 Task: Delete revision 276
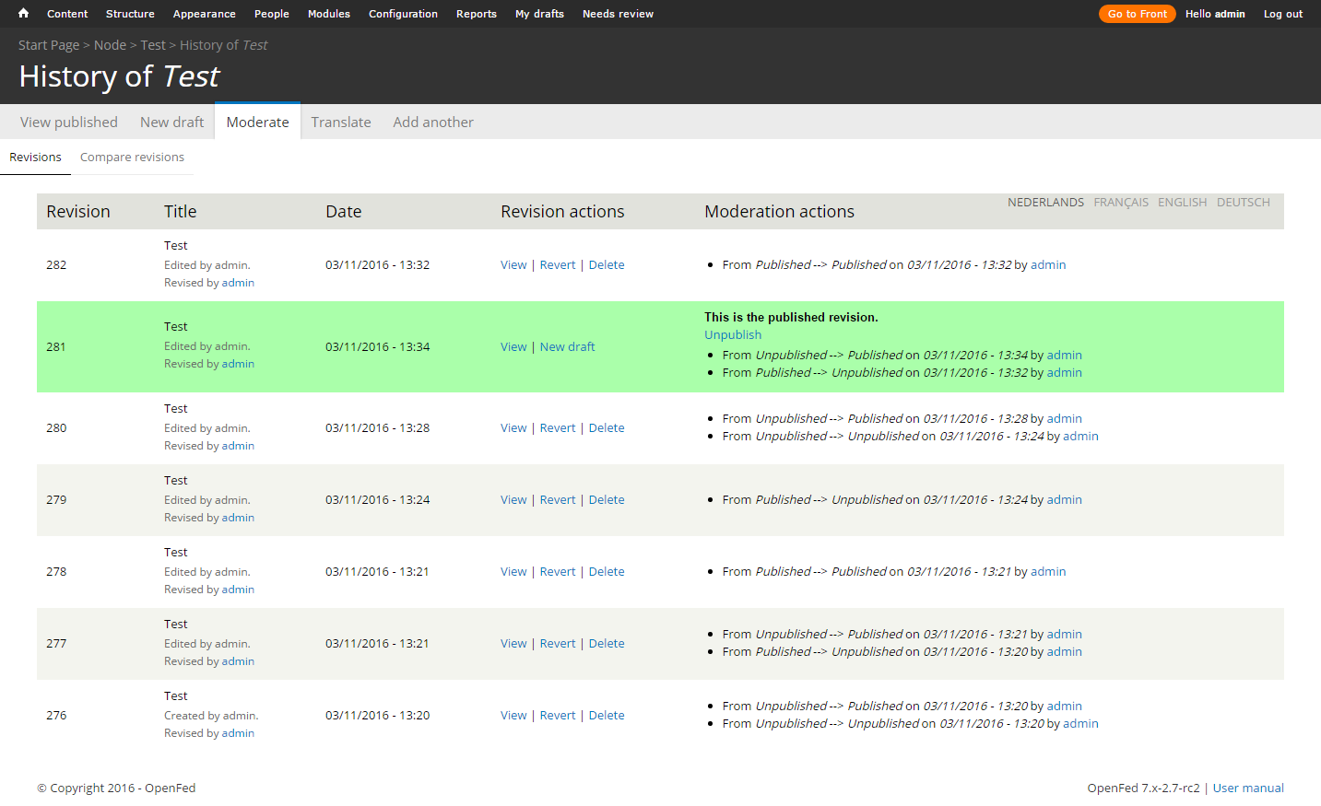607,716
